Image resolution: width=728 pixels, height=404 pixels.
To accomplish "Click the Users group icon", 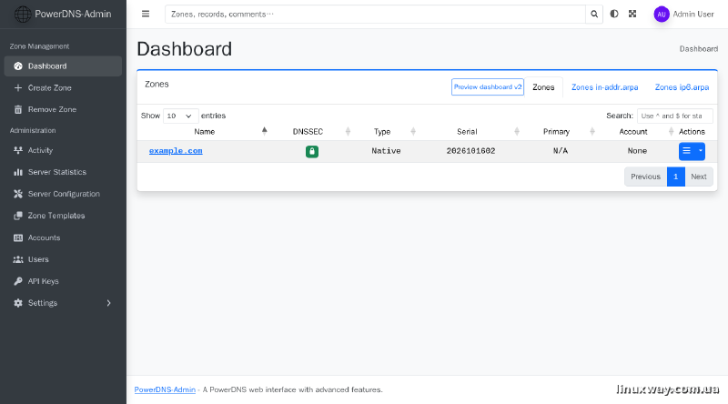I will (18, 259).
